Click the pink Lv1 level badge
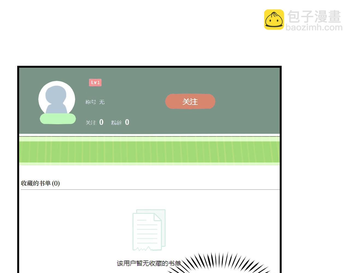 coord(95,82)
